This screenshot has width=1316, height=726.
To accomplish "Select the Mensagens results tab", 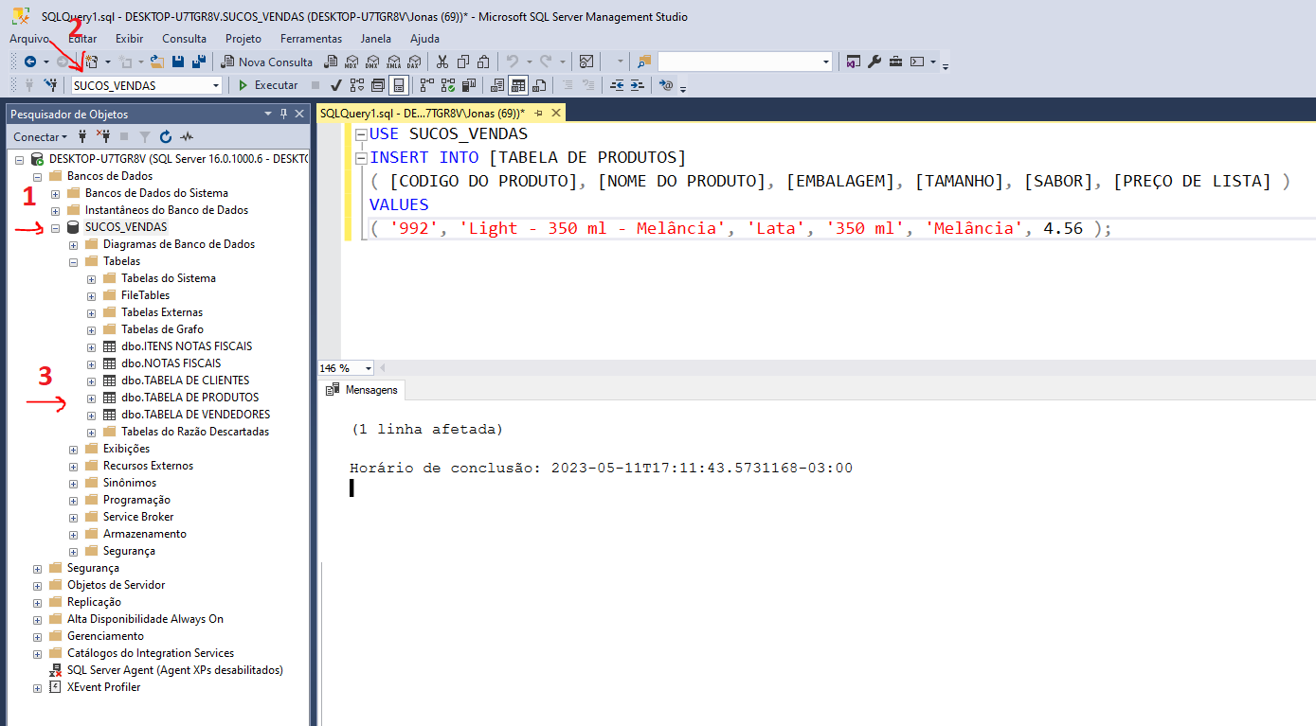I will point(364,389).
